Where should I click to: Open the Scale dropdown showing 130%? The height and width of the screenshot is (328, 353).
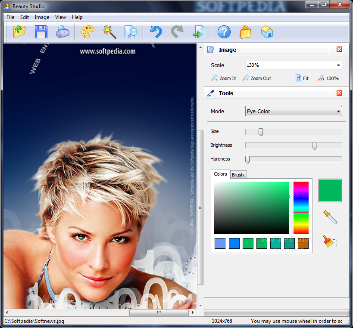coord(294,65)
